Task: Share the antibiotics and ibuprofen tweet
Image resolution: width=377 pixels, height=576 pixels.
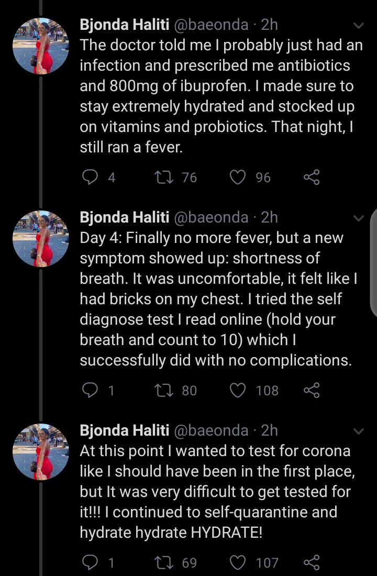Action: (x=312, y=178)
